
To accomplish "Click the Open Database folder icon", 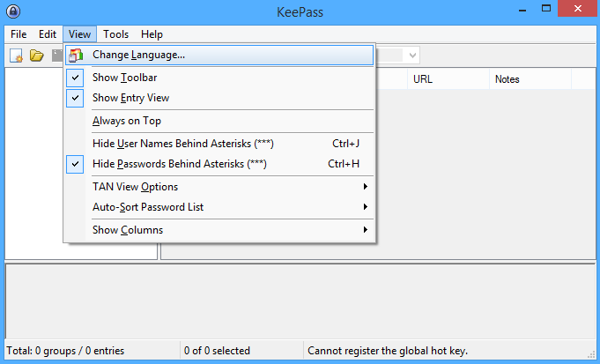I will tap(37, 56).
